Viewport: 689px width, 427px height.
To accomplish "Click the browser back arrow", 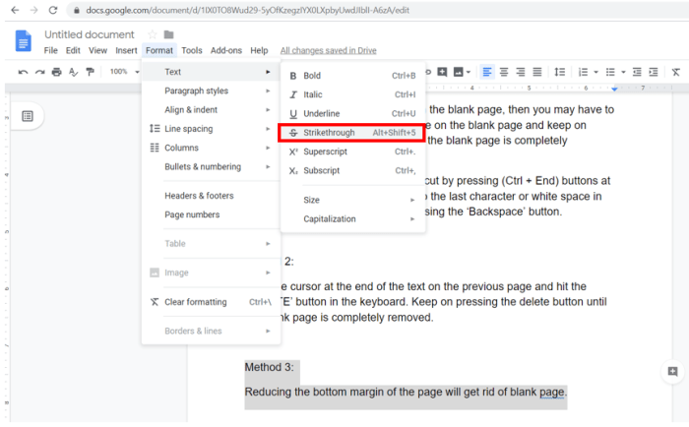I will [15, 10].
